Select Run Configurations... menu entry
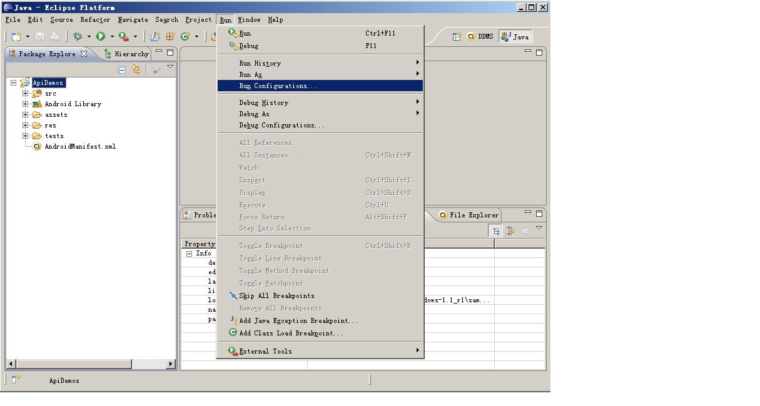The width and height of the screenshot is (760, 406). pos(320,86)
